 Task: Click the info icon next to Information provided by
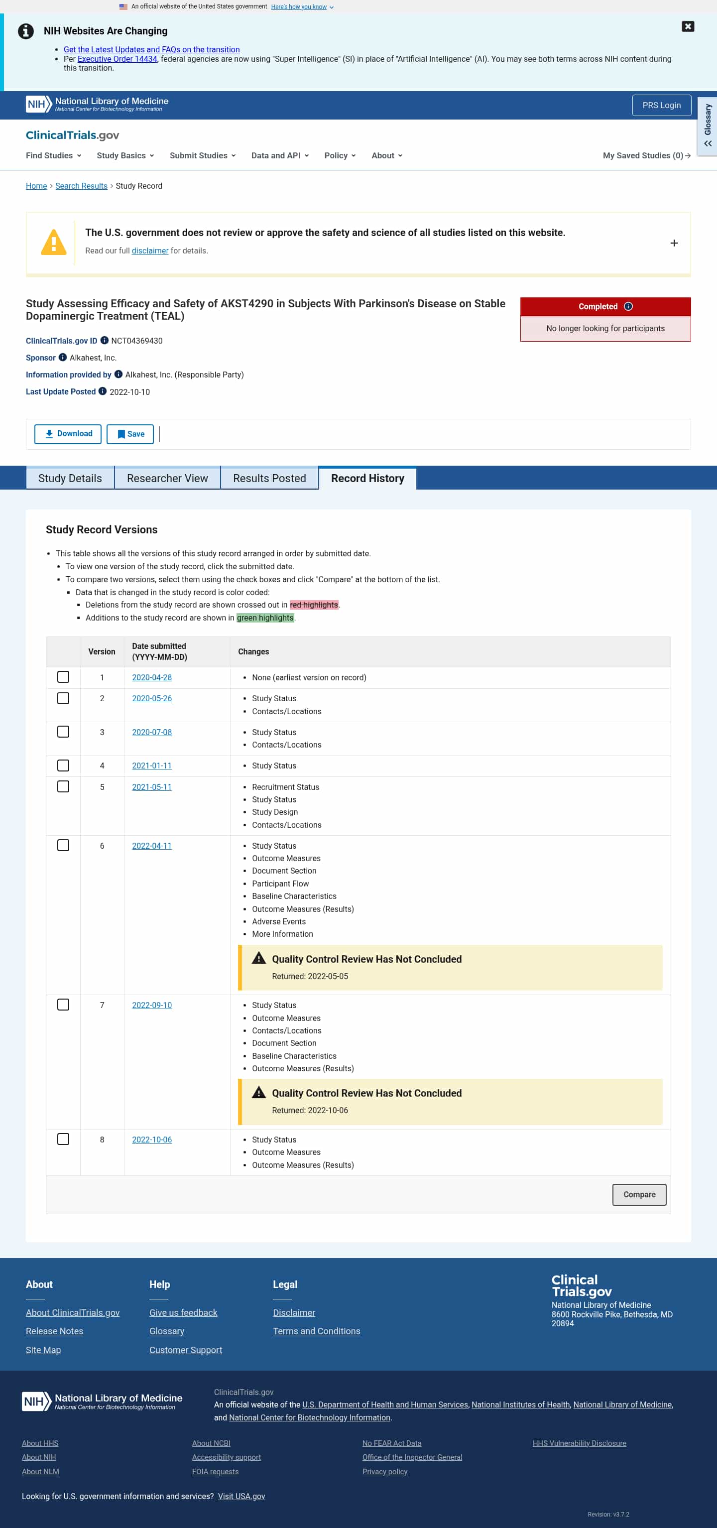point(118,375)
